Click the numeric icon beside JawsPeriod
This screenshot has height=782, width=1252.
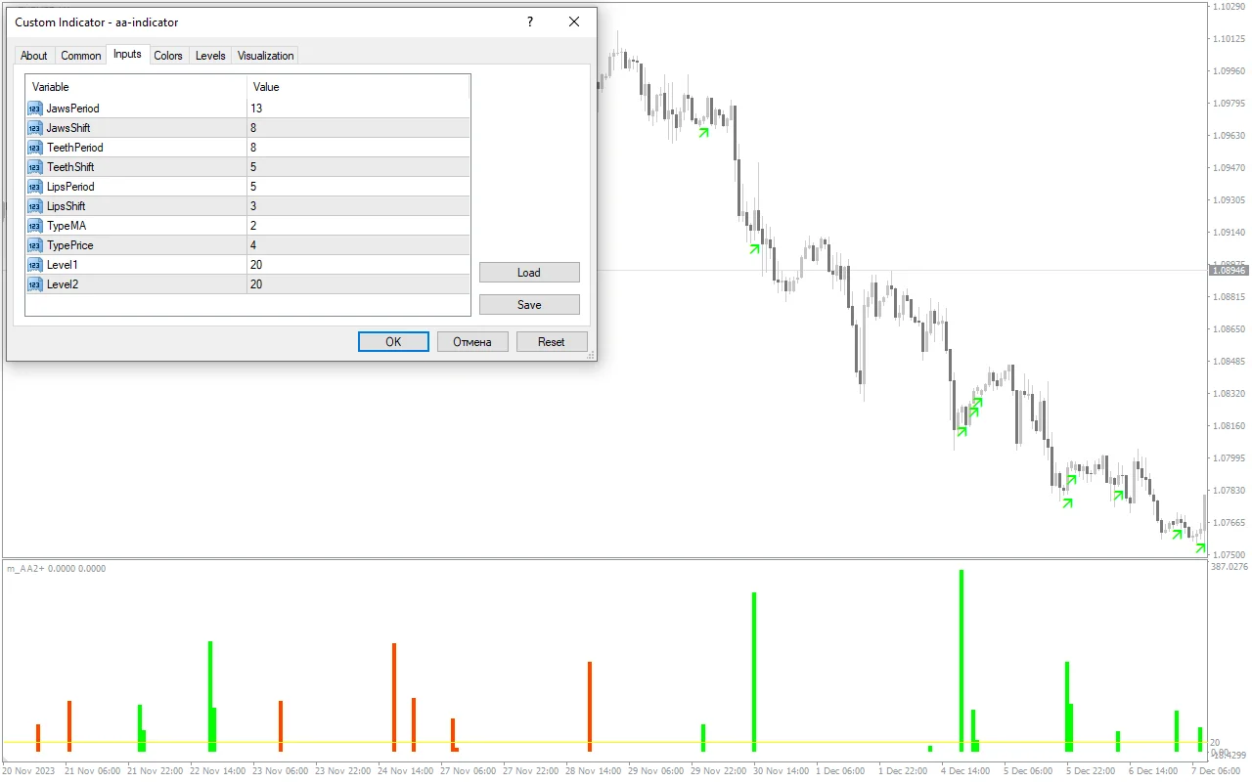coord(35,108)
